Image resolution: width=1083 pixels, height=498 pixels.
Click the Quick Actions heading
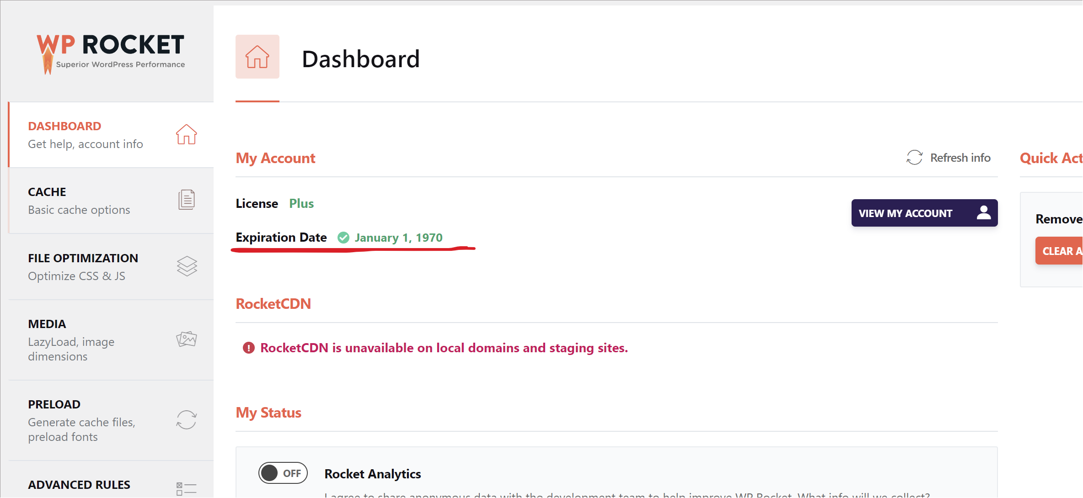[x=1051, y=158]
